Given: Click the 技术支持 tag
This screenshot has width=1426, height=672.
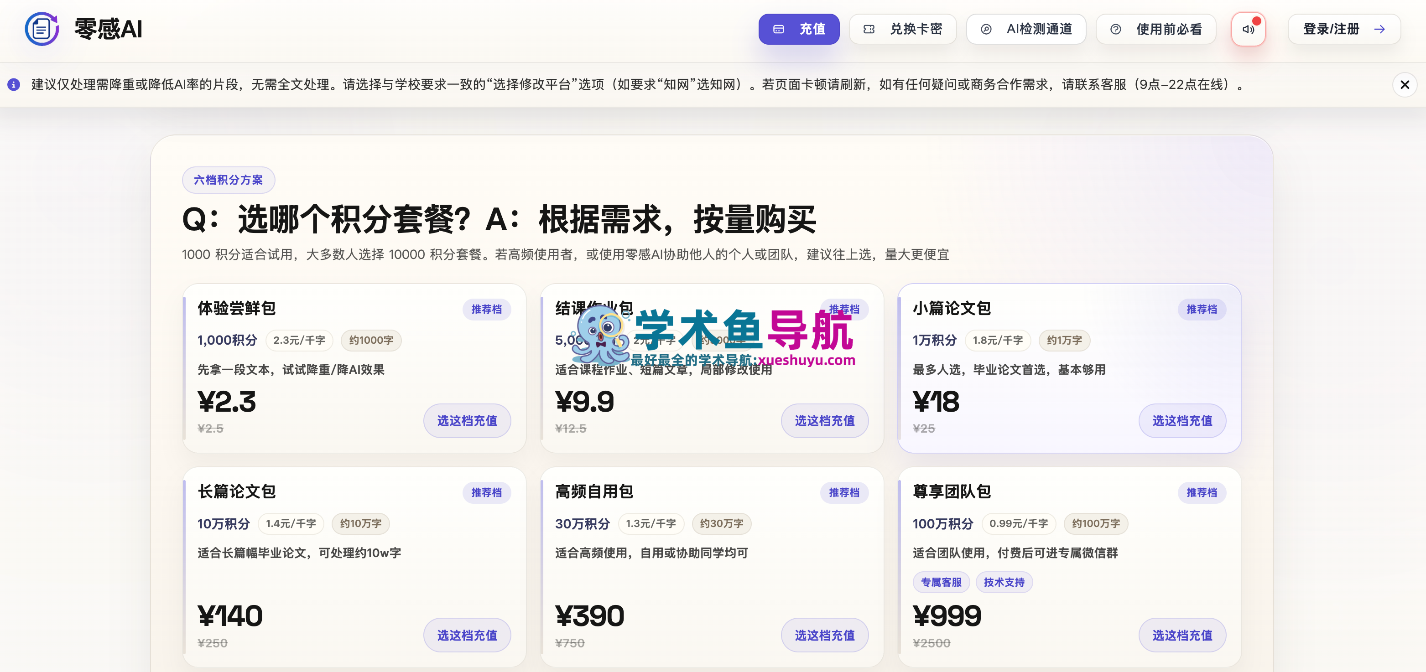Looking at the screenshot, I should 1004,582.
